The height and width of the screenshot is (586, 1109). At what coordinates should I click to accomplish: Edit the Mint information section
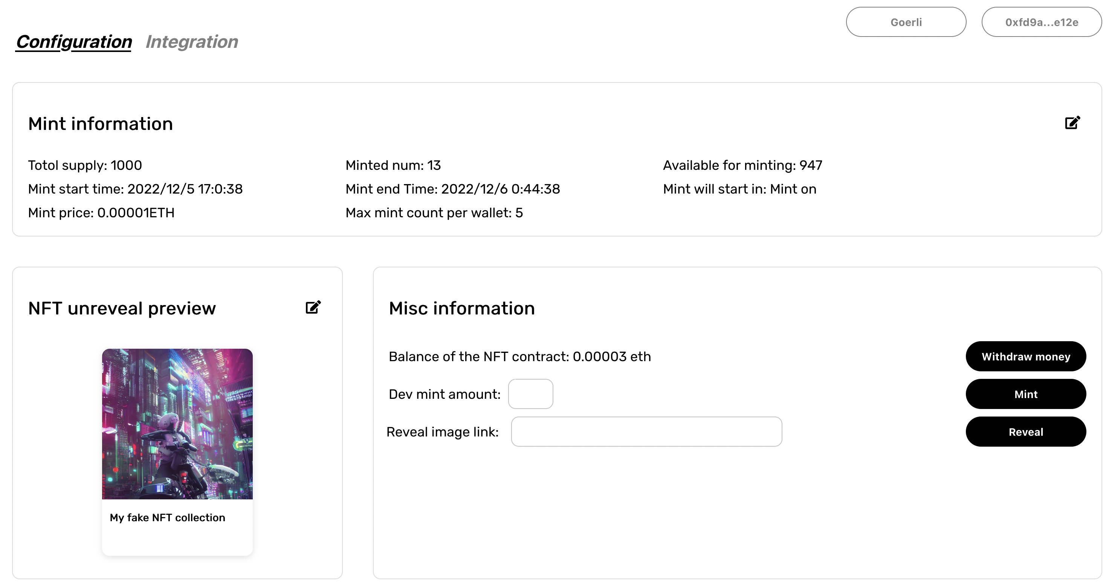coord(1072,123)
